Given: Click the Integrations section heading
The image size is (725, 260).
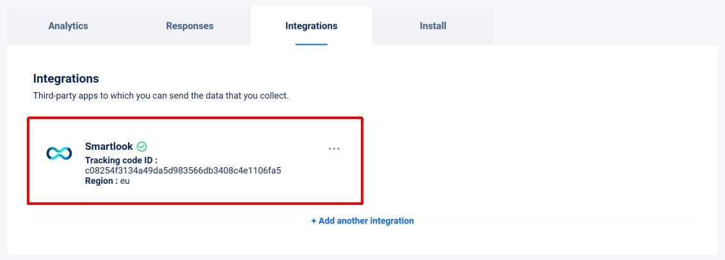Looking at the screenshot, I should pyautogui.click(x=66, y=79).
